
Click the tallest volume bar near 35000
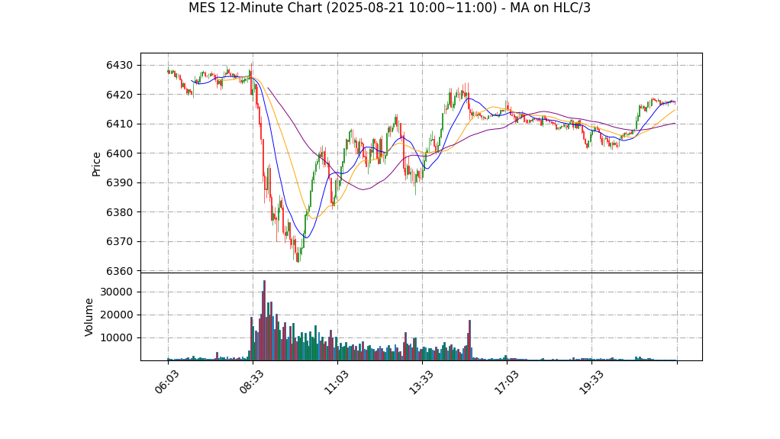[x=264, y=321]
